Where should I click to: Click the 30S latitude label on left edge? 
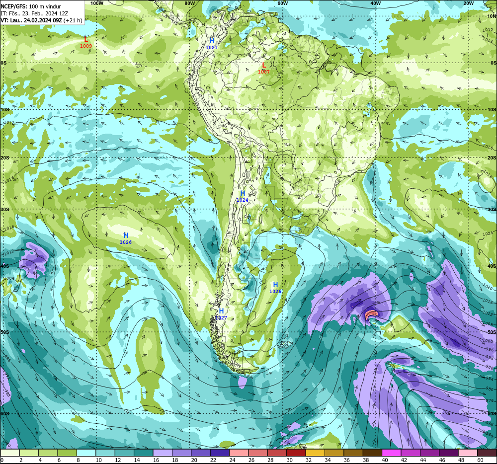[x=5, y=209]
